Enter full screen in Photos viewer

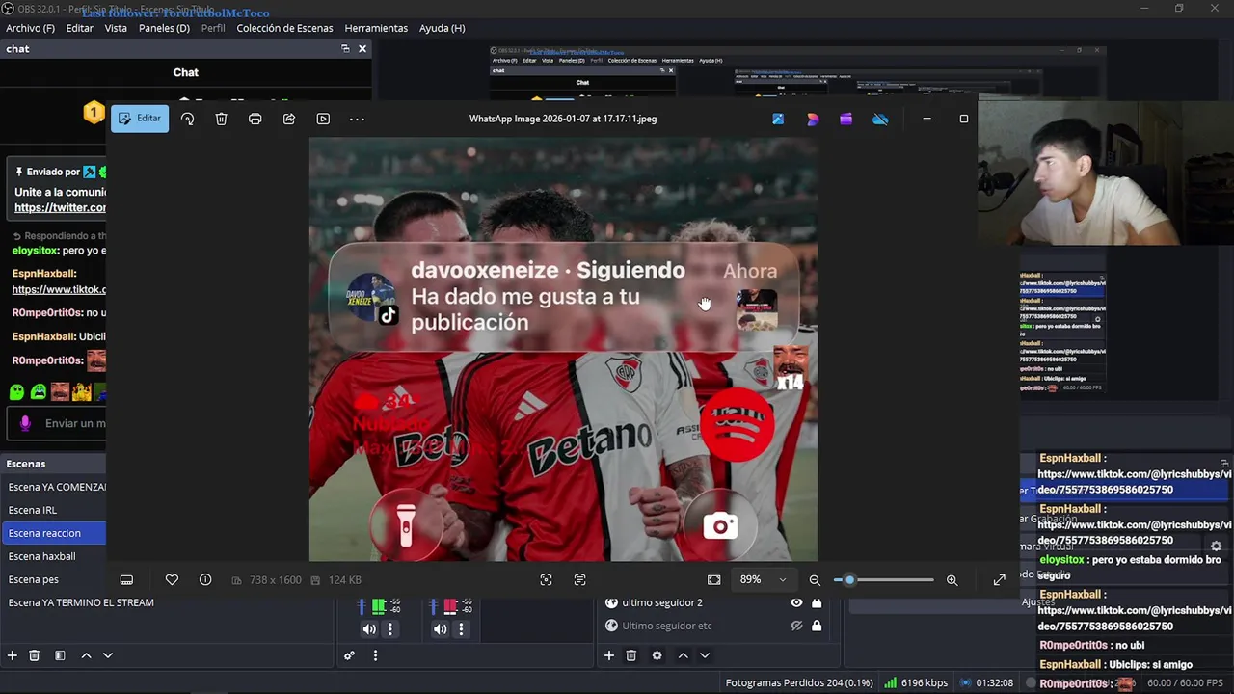(999, 579)
